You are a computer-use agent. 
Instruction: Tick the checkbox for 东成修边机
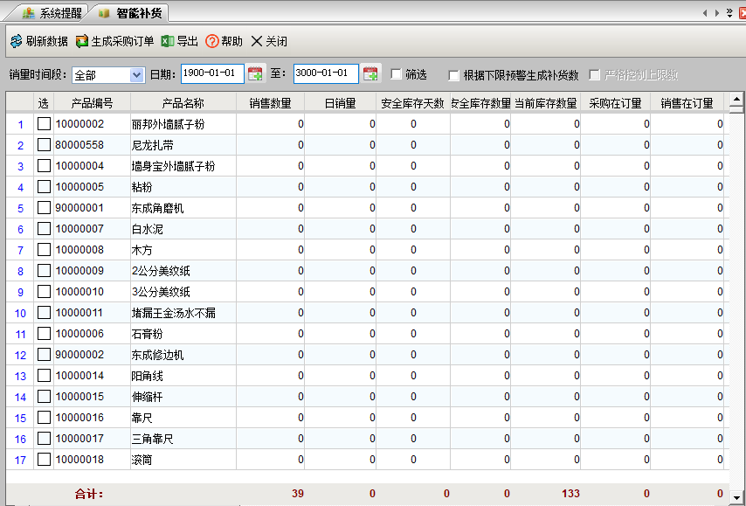point(44,354)
